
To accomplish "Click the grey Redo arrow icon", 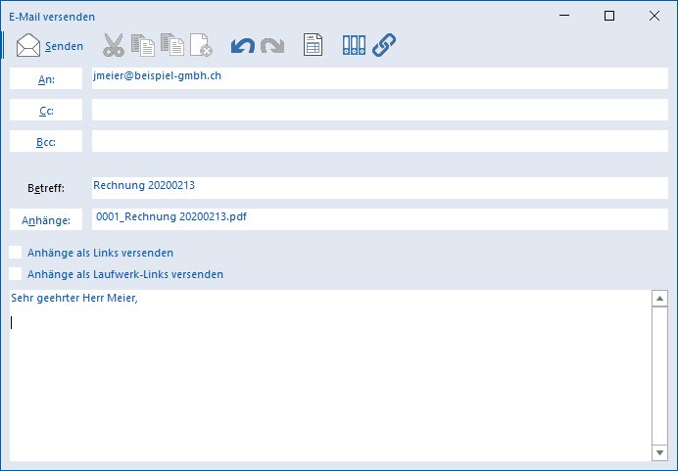I will (x=272, y=46).
